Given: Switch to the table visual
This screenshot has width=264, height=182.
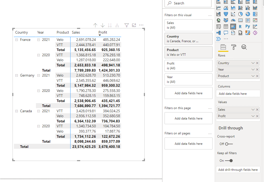Looking at the screenshot, I should point(226,27).
